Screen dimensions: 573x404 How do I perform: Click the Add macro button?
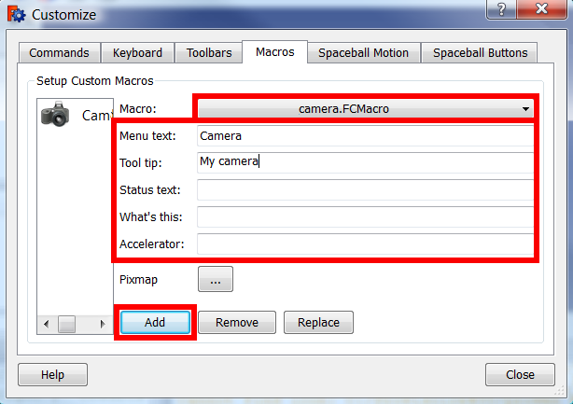click(x=155, y=322)
